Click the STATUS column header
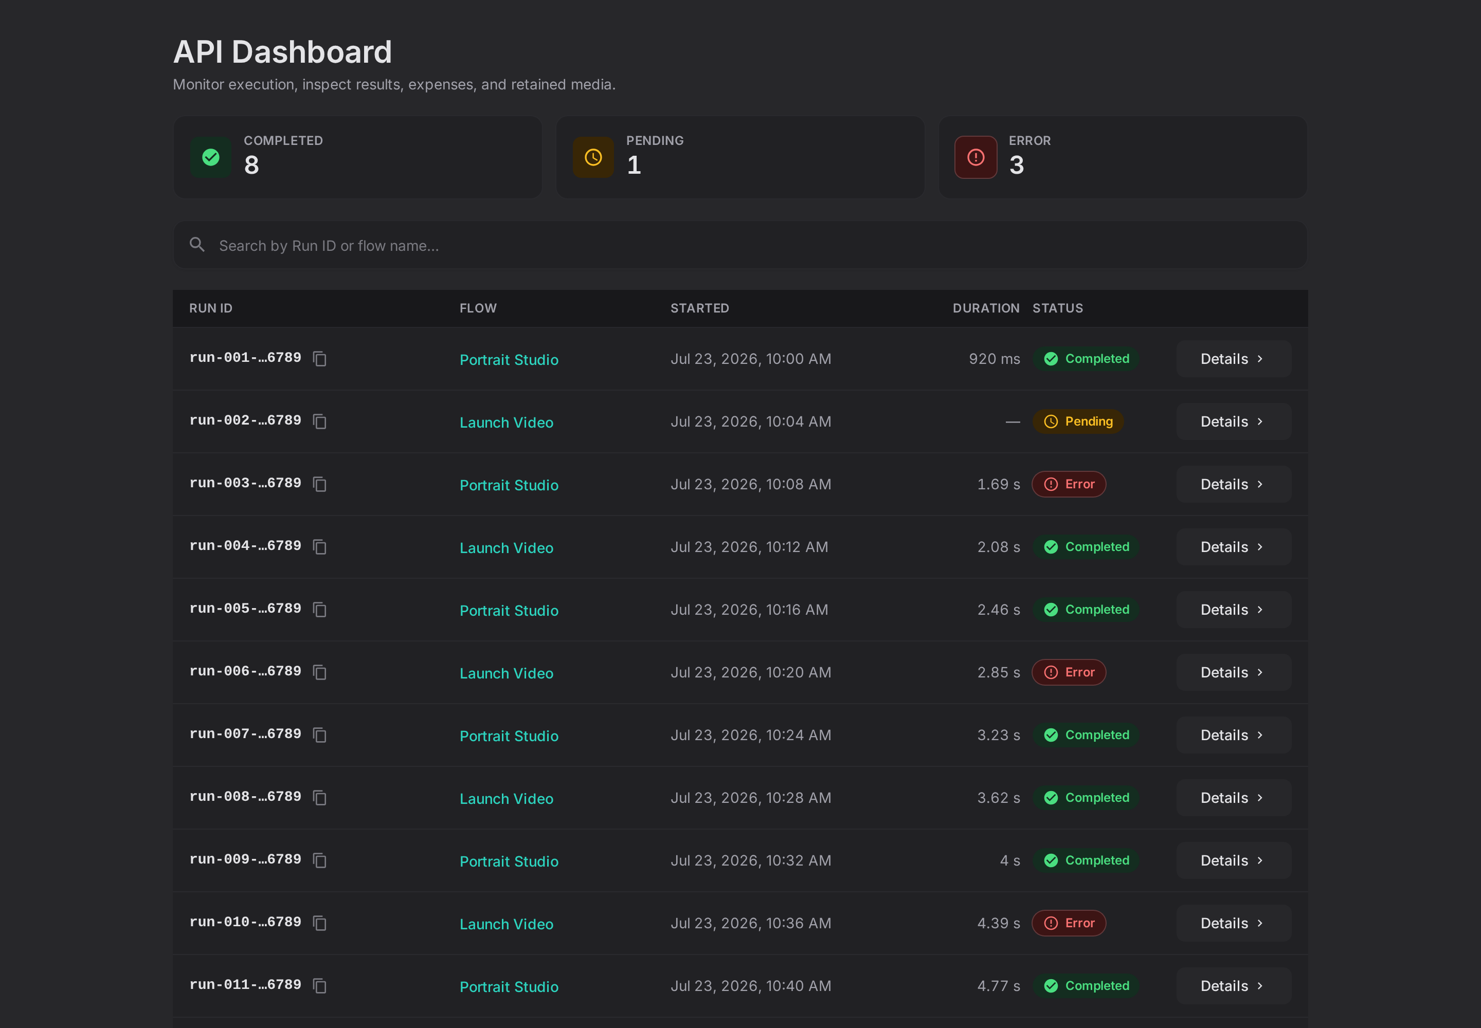The height and width of the screenshot is (1028, 1481). pos(1058,308)
